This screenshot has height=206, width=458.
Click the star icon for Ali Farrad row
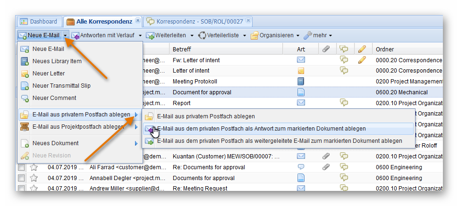click(34, 167)
